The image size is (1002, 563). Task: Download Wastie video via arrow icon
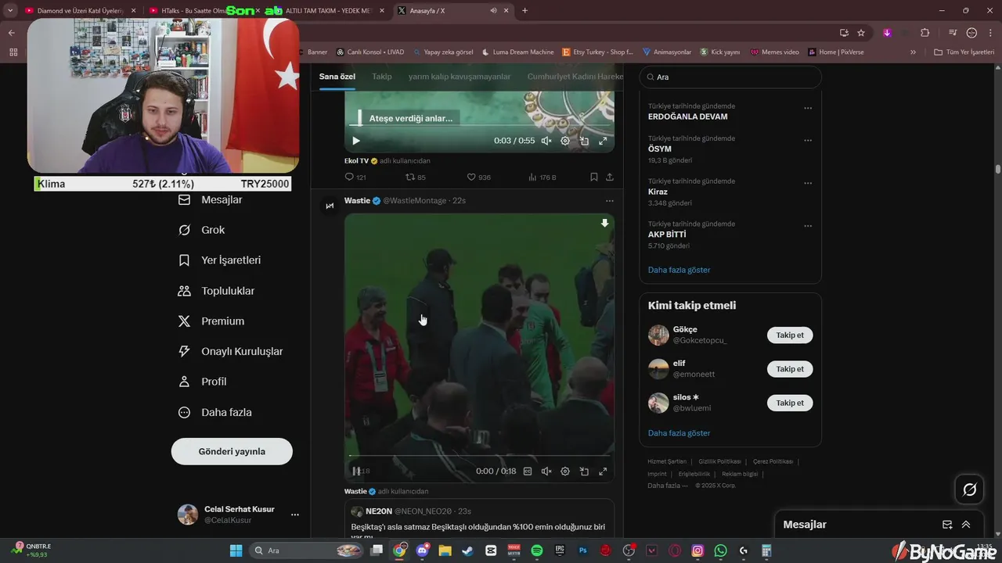click(x=604, y=224)
